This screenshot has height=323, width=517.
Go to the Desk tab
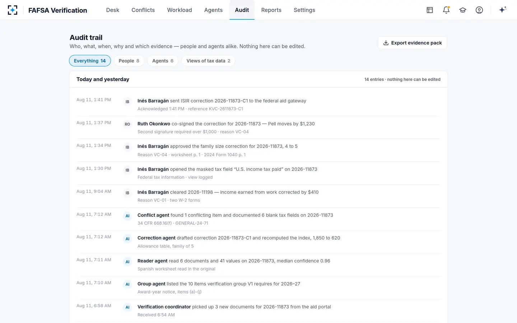point(112,10)
